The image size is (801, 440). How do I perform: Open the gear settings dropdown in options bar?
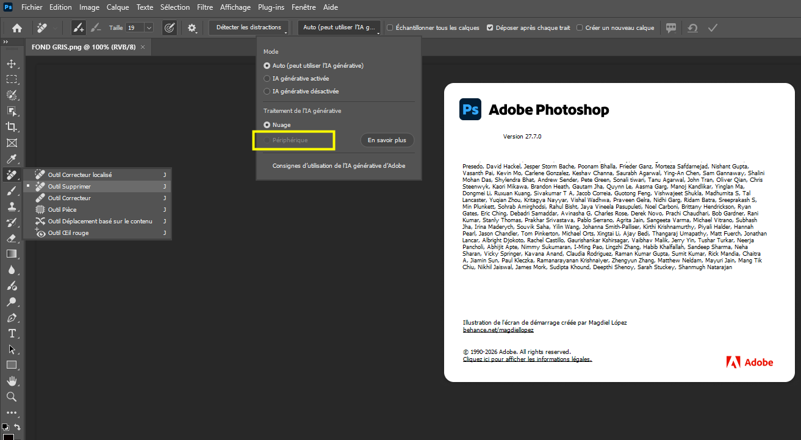(193, 27)
